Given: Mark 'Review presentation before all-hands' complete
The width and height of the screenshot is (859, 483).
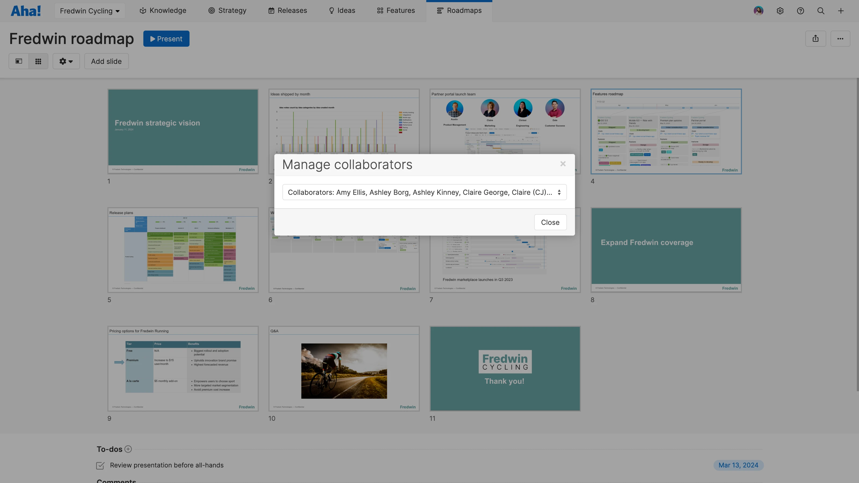Looking at the screenshot, I should pyautogui.click(x=100, y=465).
